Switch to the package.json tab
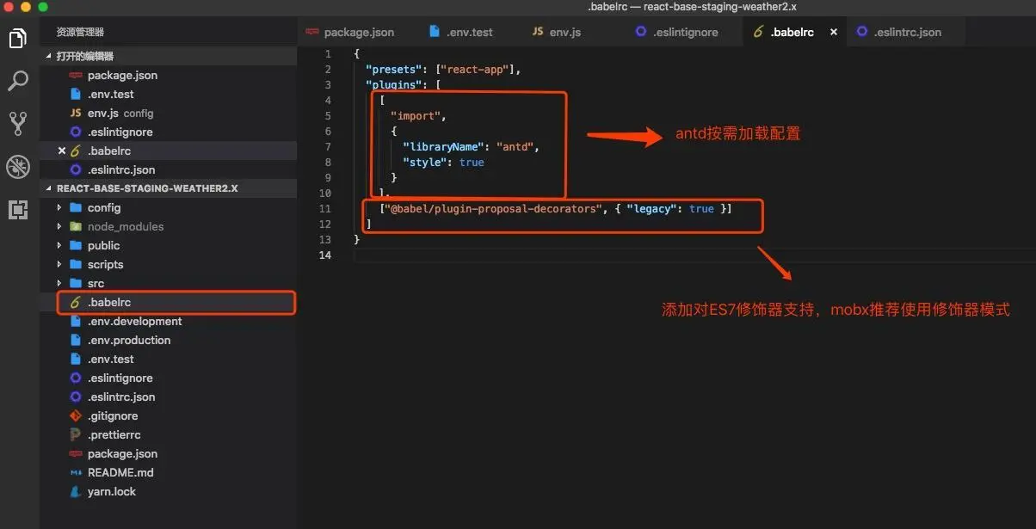This screenshot has height=529, width=1036. 358,31
